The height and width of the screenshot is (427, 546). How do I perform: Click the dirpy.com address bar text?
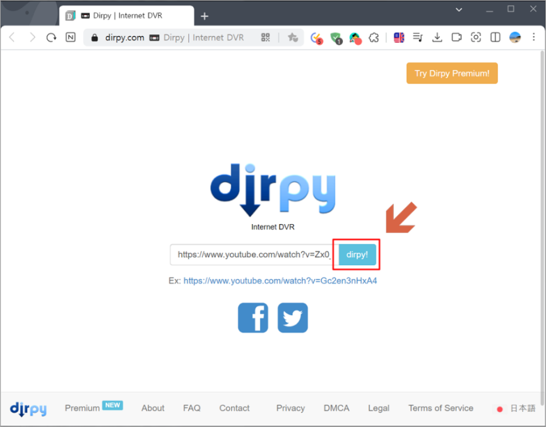point(124,38)
